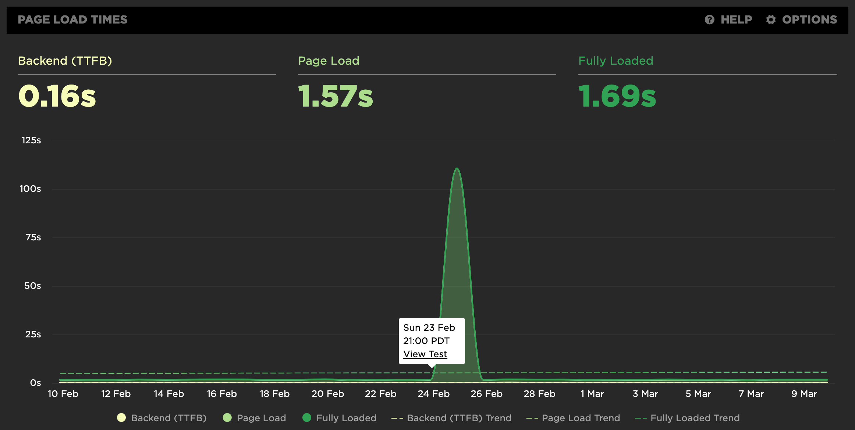The height and width of the screenshot is (430, 855).
Task: Click the 0.16s Backend value
Action: tap(57, 96)
